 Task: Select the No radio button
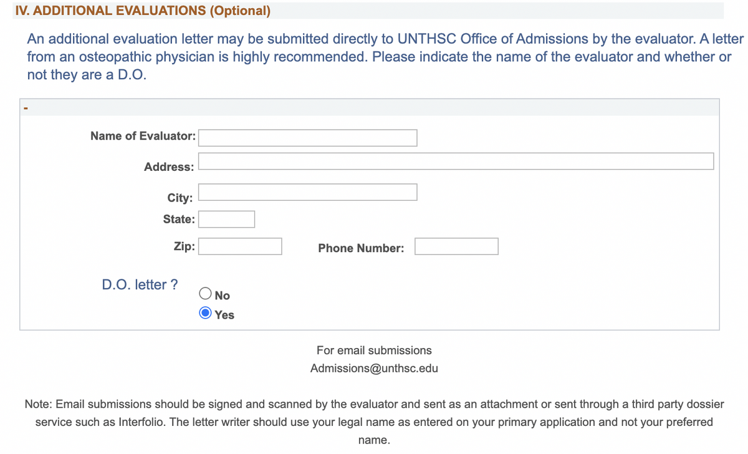205,294
